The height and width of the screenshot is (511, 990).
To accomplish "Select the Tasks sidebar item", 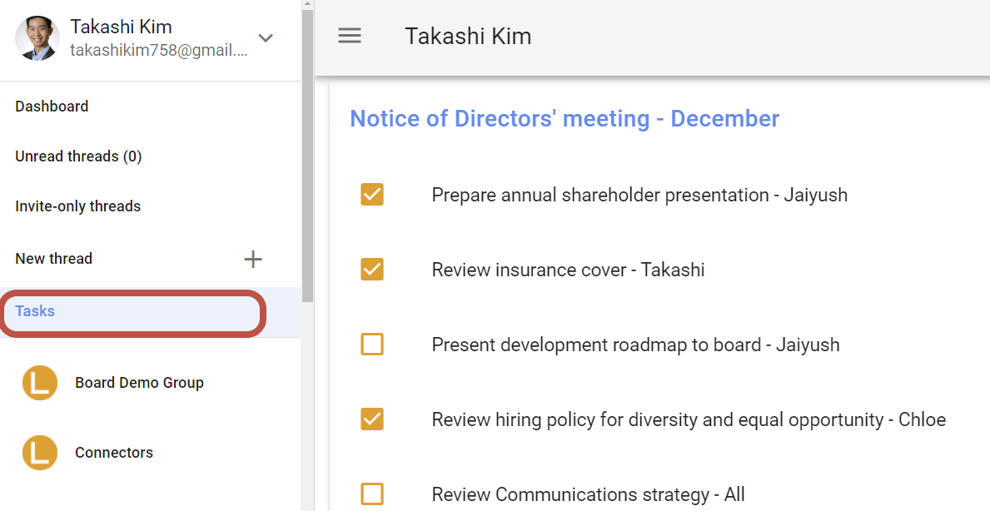I will pos(35,311).
